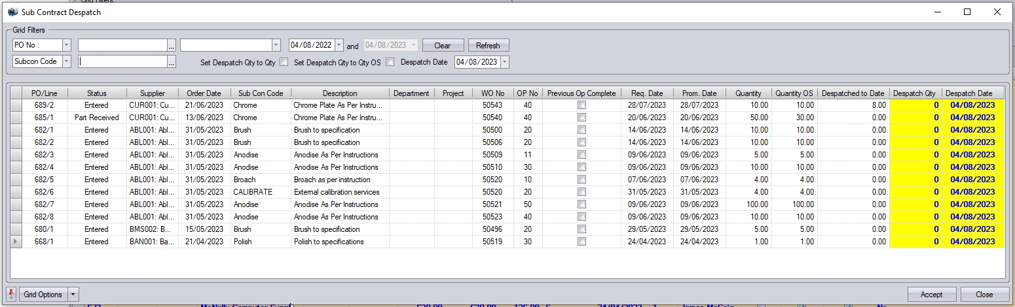
Task: Sort grid by Supplier column header
Action: tap(153, 93)
